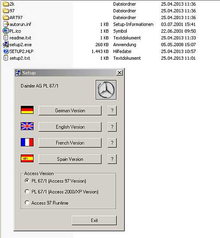Screen dimensions: 220x238
Task: Select the ART97 folder
Action: (13, 17)
